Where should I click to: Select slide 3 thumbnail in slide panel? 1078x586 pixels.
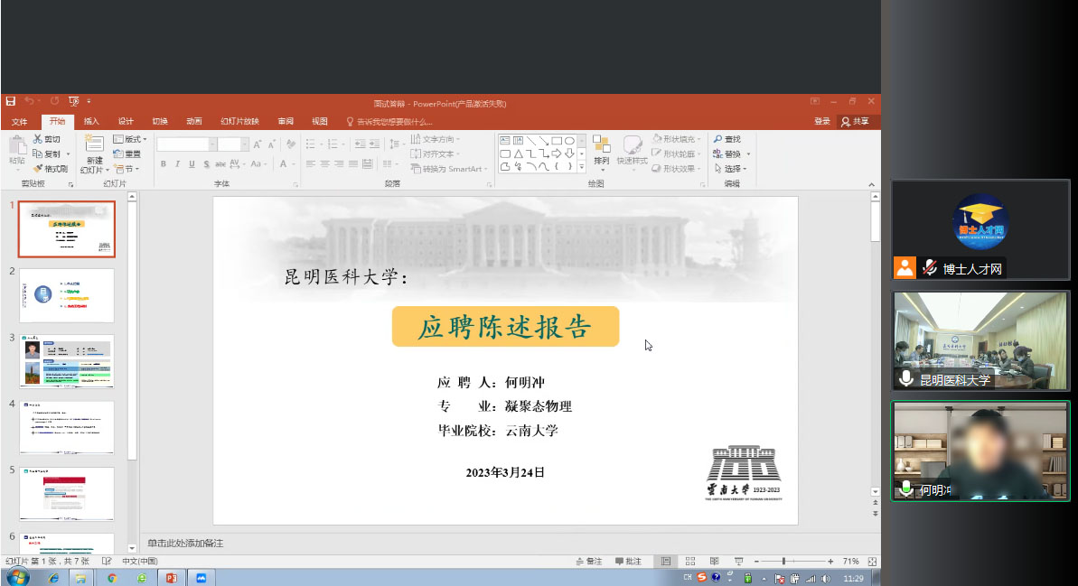click(x=67, y=361)
